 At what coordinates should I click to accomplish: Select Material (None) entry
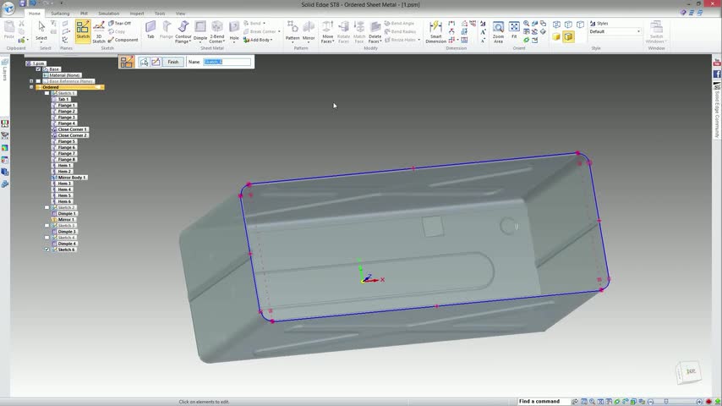[x=64, y=75]
